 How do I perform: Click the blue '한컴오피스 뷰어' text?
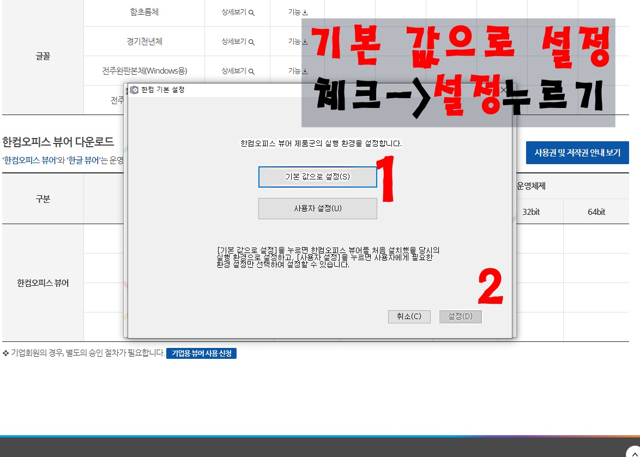30,160
